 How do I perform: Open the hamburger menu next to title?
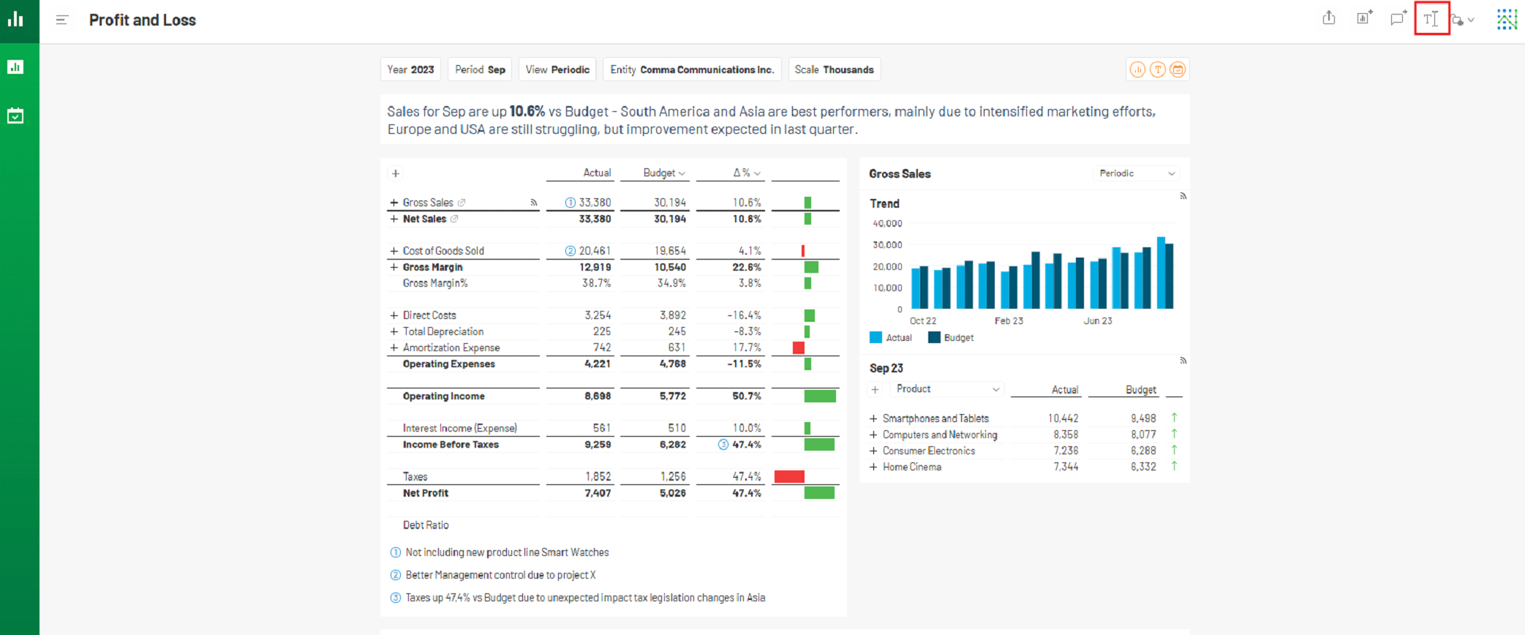click(x=62, y=20)
